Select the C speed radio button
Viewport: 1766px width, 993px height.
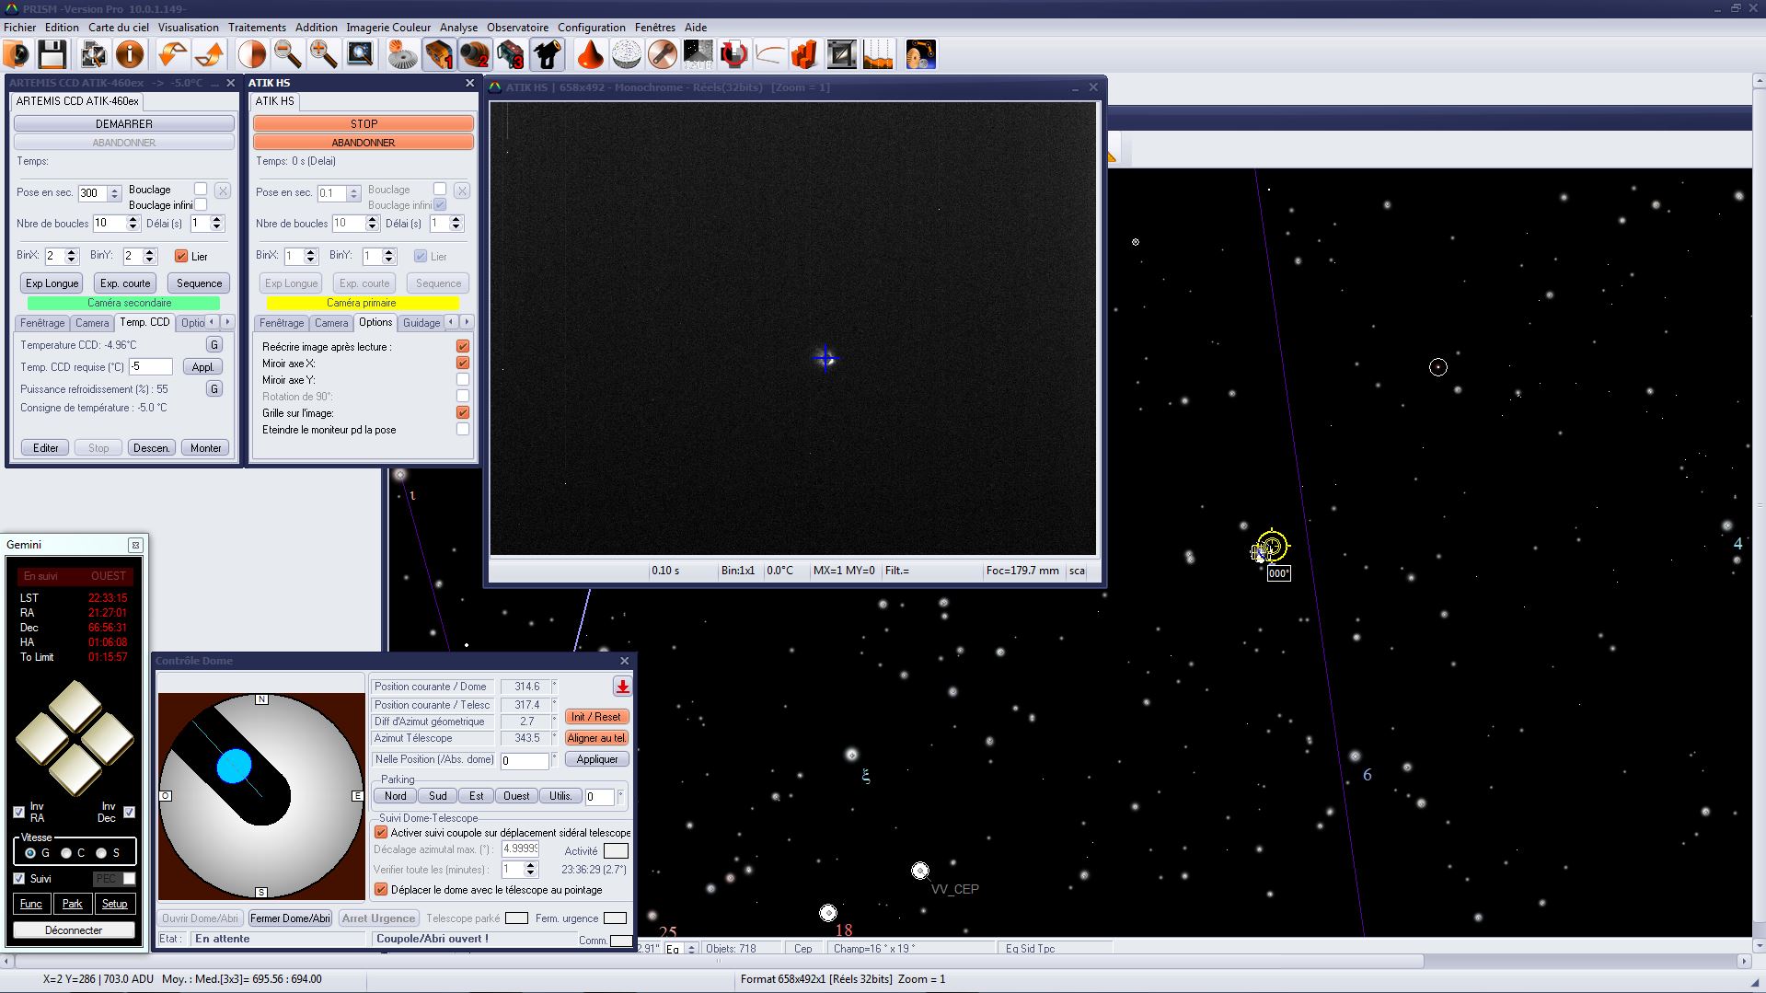click(x=66, y=853)
